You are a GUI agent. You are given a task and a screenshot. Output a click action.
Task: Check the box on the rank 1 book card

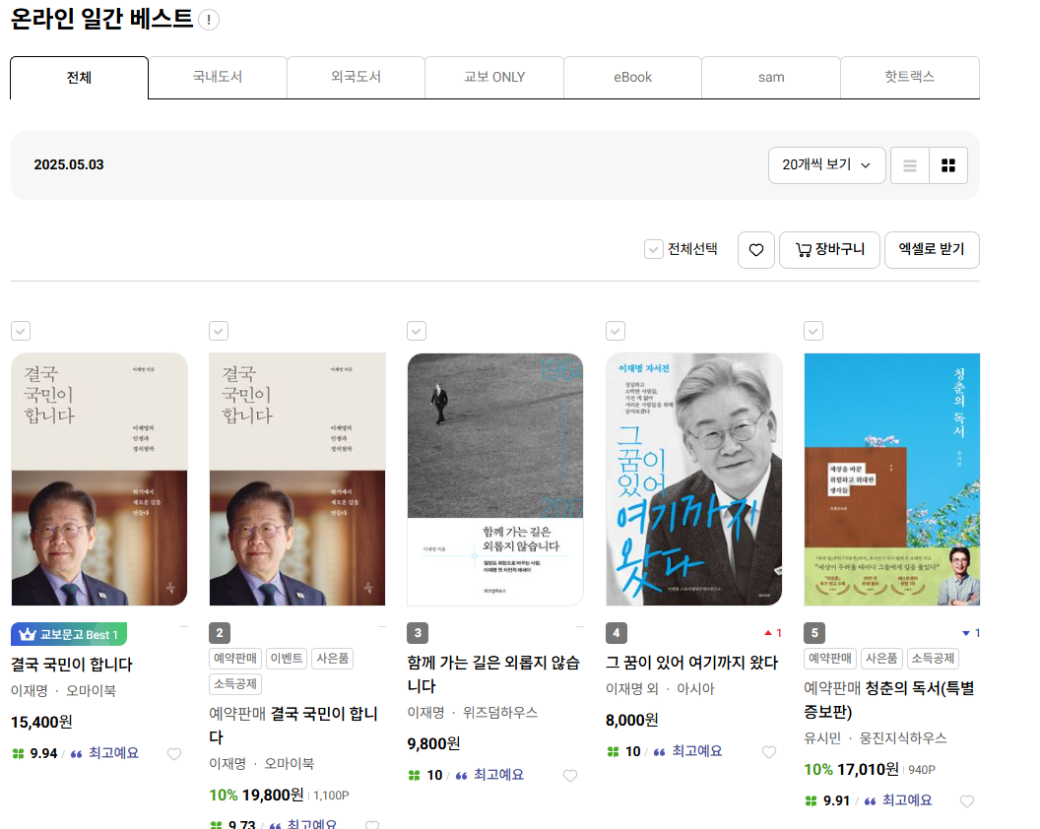pyautogui.click(x=21, y=331)
